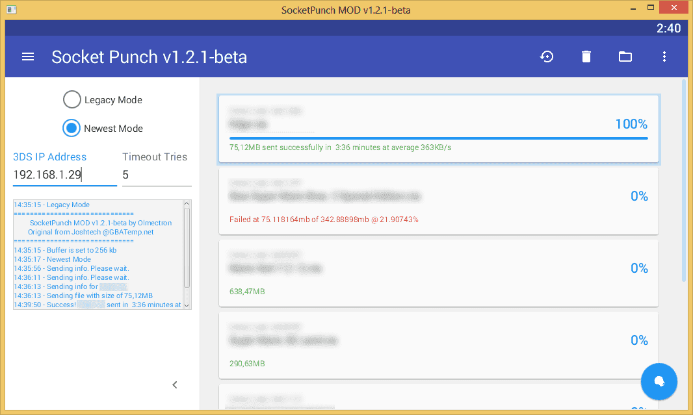Click log line 'Buffer is set to 256 kb'
This screenshot has height=415, width=693.
pos(65,250)
